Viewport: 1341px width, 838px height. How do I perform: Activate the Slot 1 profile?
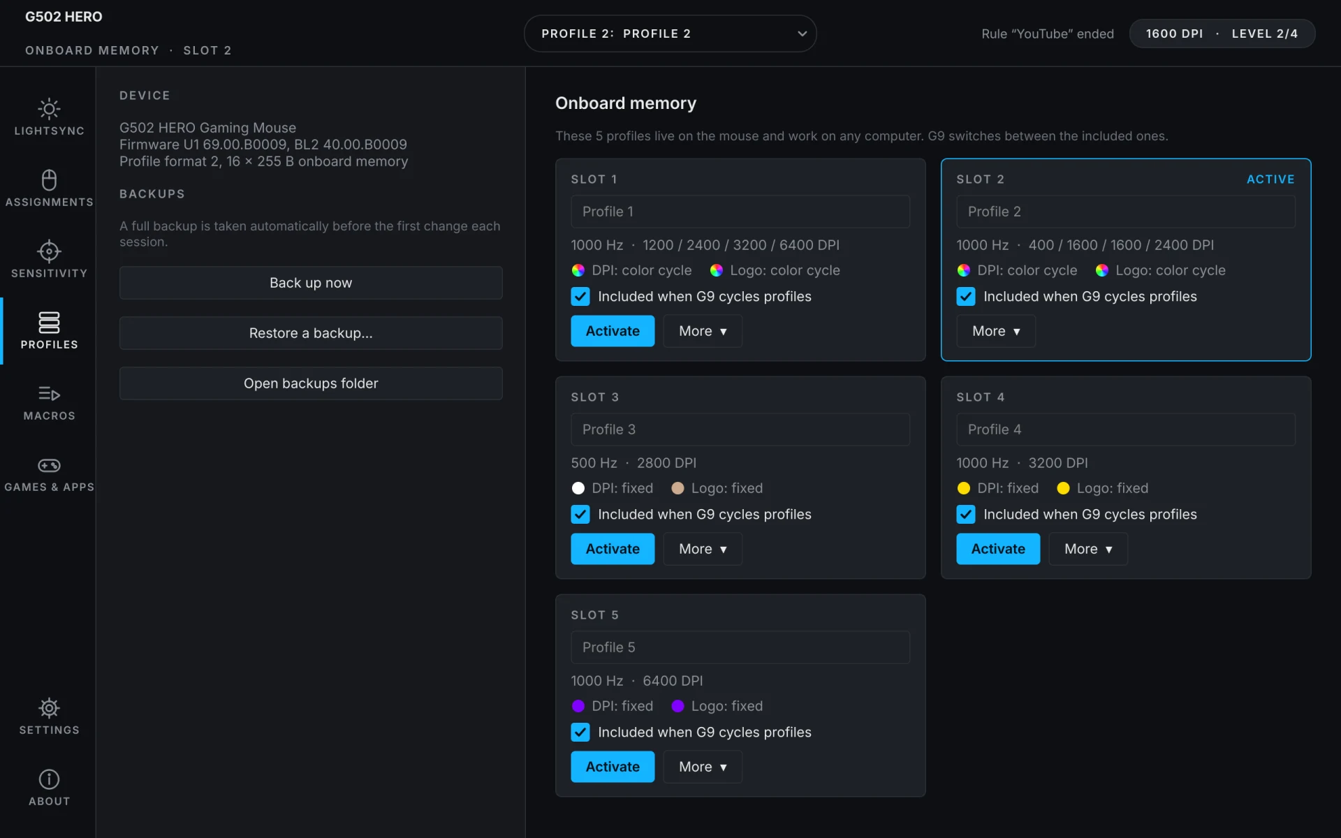tap(613, 331)
